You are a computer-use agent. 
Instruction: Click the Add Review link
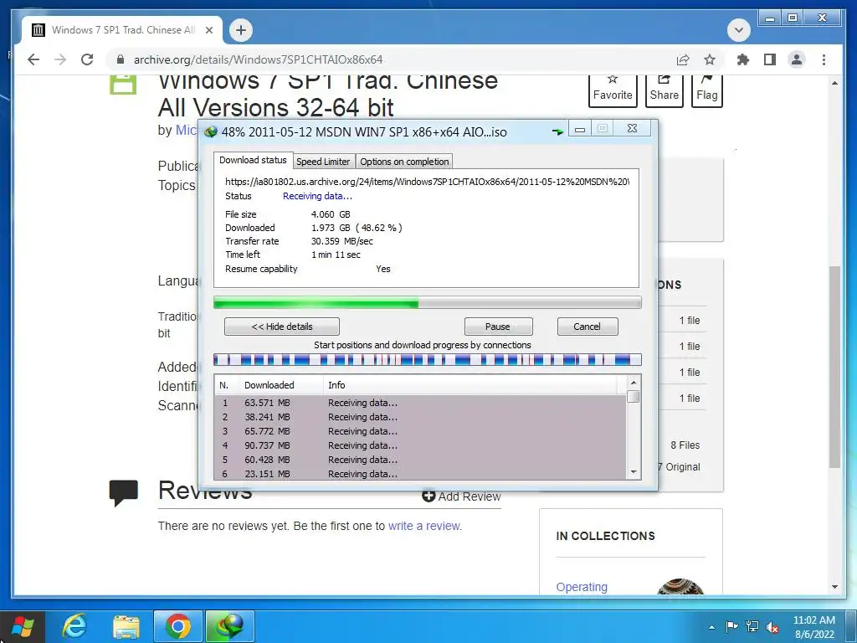click(461, 496)
